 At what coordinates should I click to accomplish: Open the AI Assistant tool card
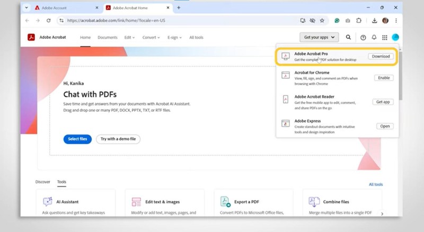(x=76, y=203)
